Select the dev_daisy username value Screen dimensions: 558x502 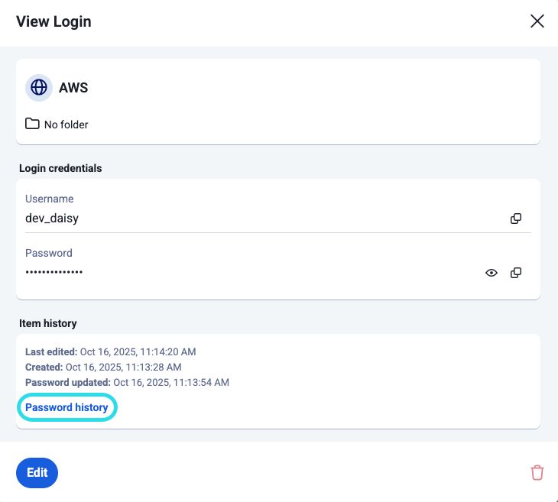(52, 218)
